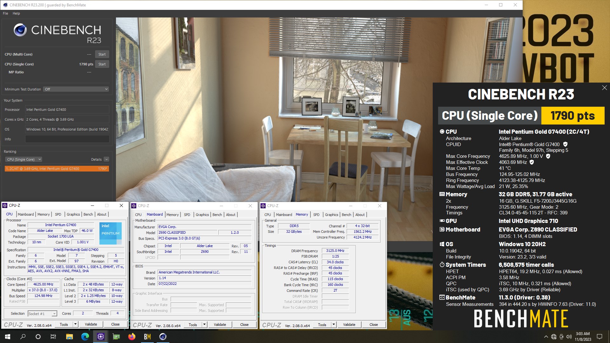610x343 pixels.
Task: Expand Tools arrow in Memory CPU-Z window
Action: [x=334, y=325]
